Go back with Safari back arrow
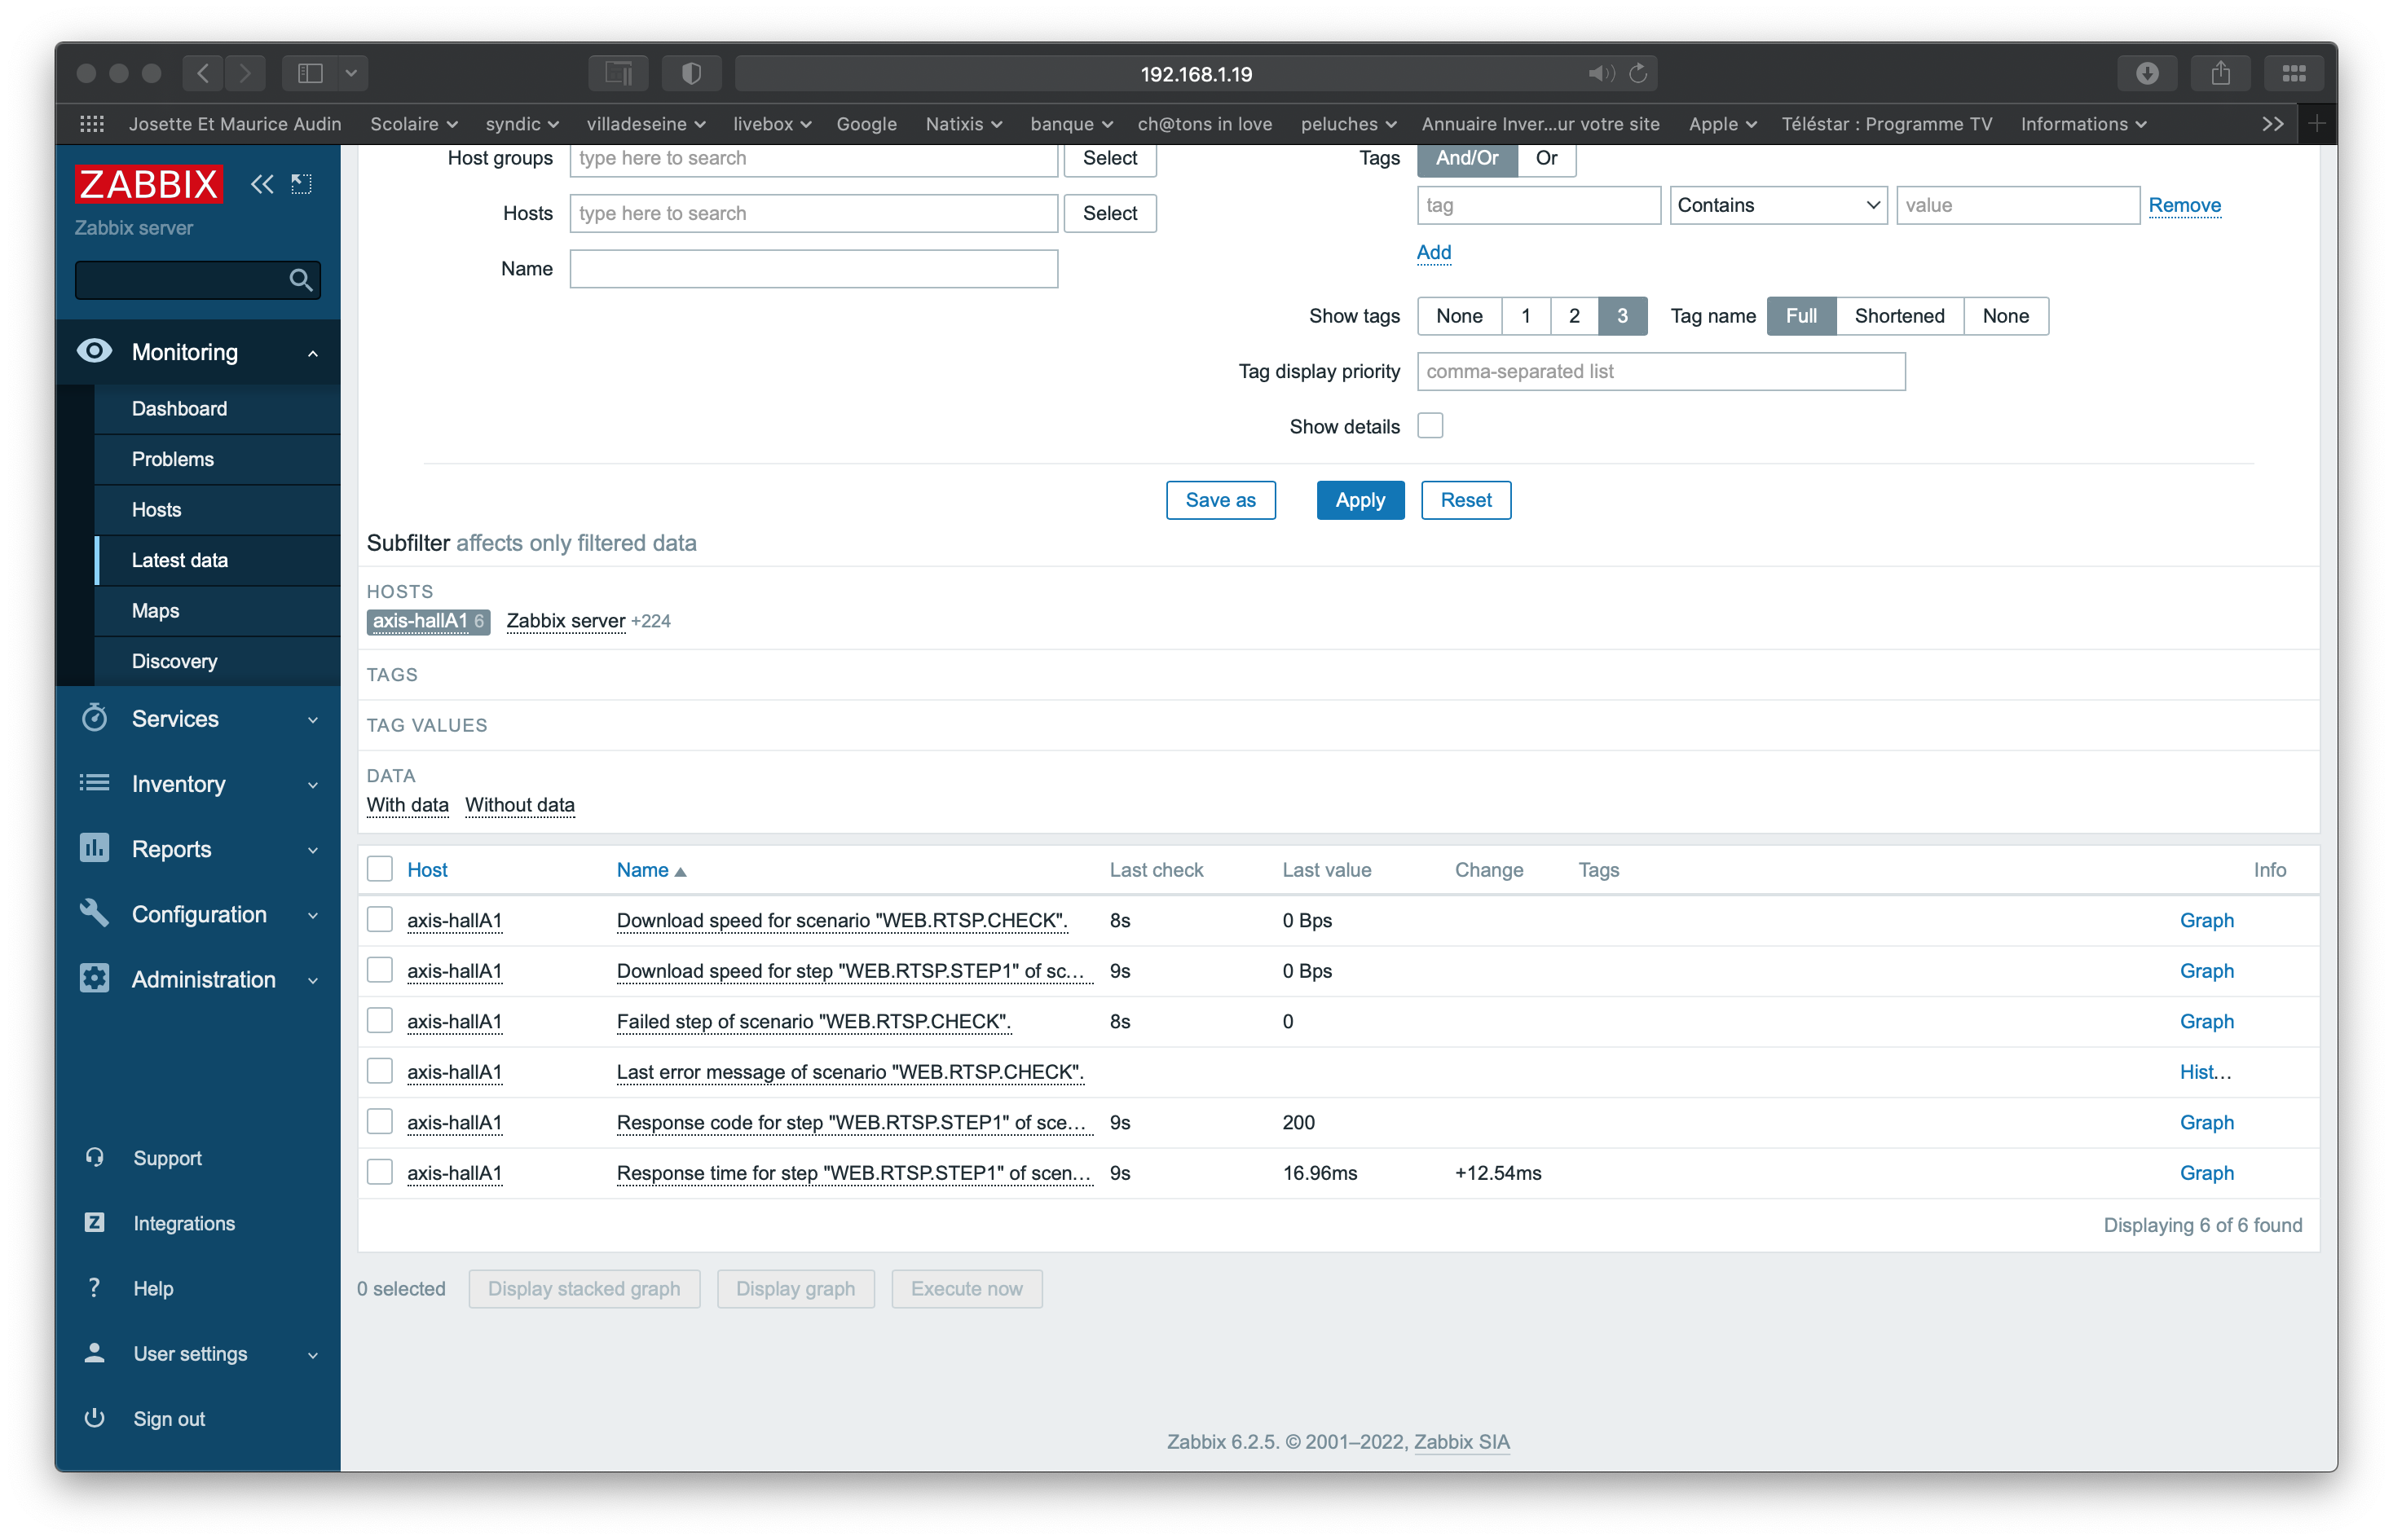 (203, 73)
